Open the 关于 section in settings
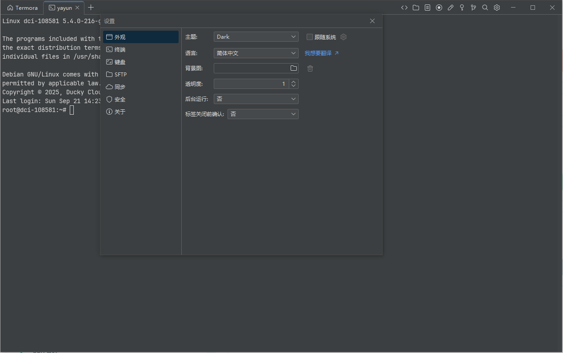 [x=119, y=112]
